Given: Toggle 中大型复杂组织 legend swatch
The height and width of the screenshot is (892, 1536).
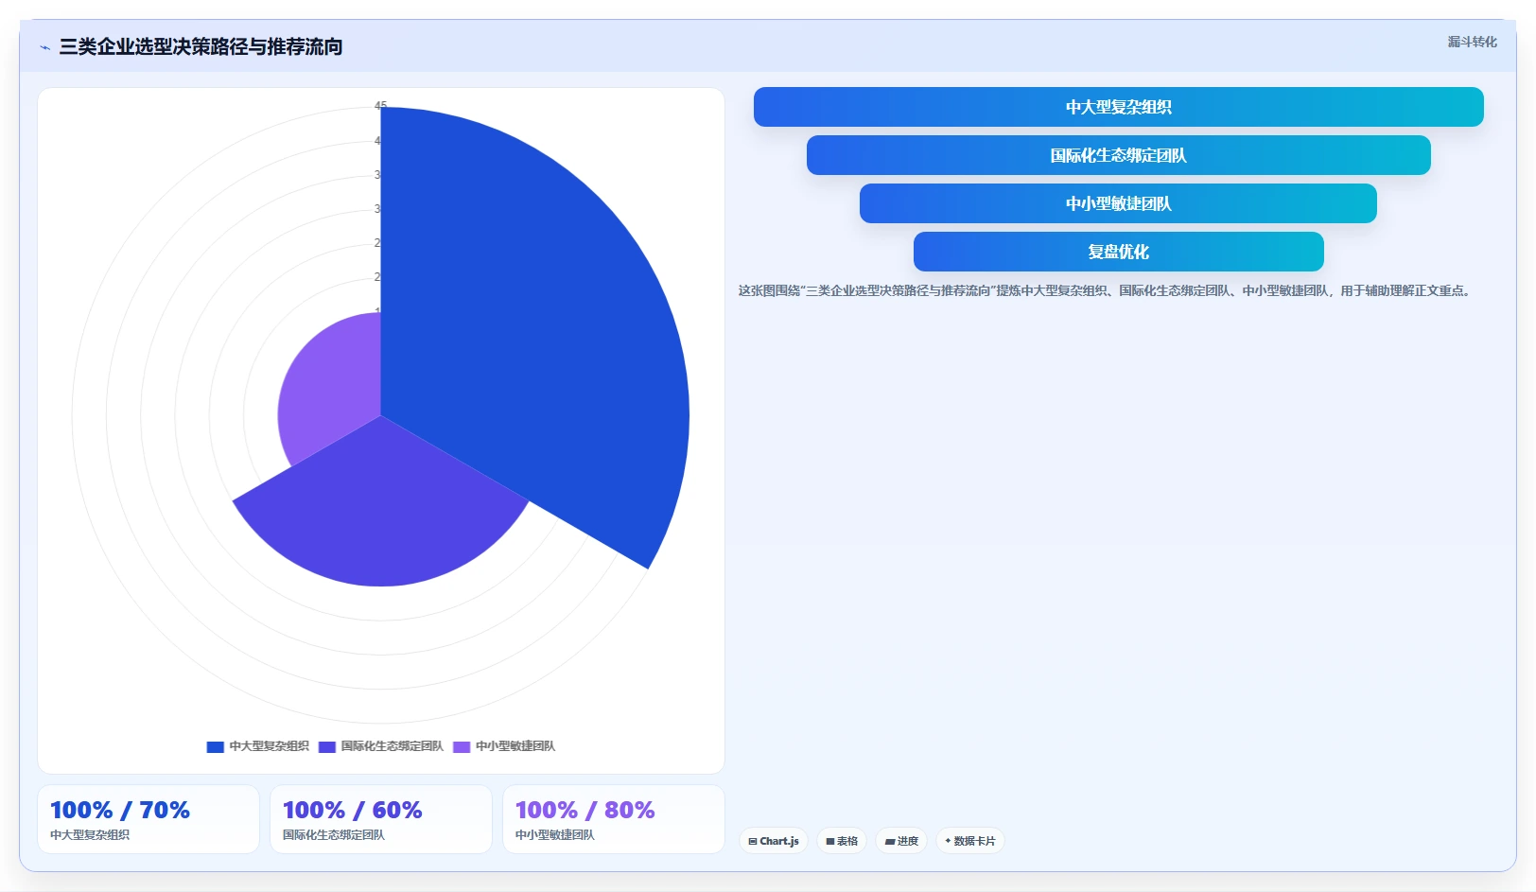Looking at the screenshot, I should [x=215, y=746].
